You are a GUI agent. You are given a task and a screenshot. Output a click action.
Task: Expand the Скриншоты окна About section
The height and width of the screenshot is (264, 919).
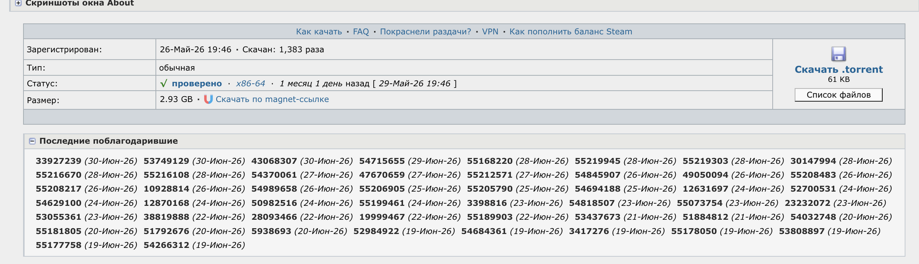pyautogui.click(x=18, y=3)
